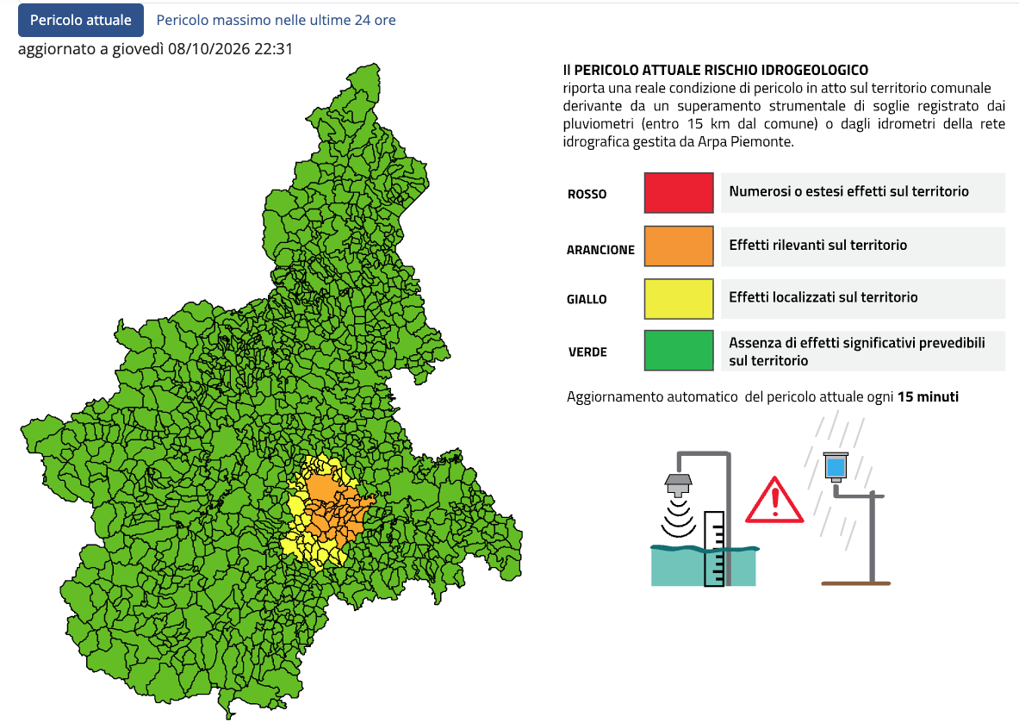
Task: Click the 'Effetti rilevanti sul territorio' label
Action: 817,245
